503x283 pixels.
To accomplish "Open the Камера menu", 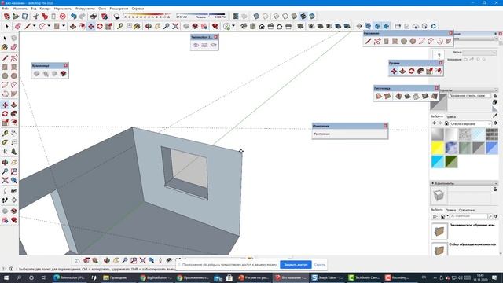I will tap(45, 9).
